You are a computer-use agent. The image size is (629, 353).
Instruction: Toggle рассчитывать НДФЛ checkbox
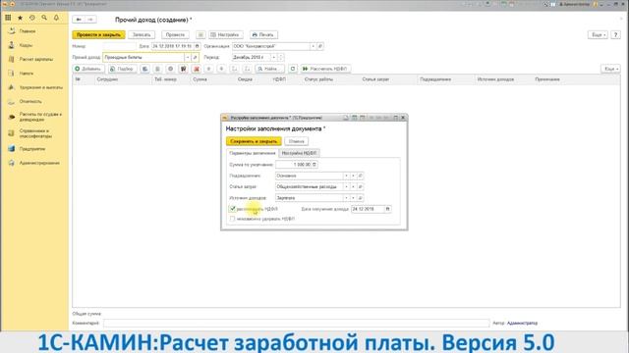coord(232,209)
